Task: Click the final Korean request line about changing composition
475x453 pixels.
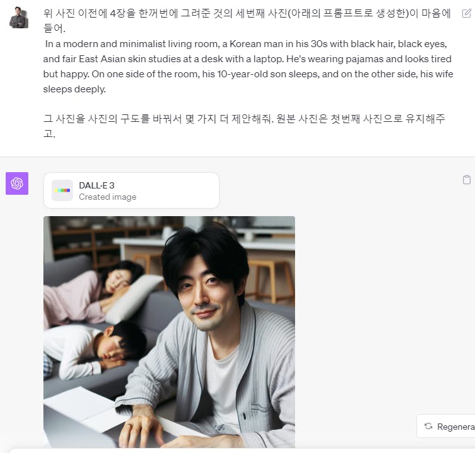Action: click(x=244, y=126)
